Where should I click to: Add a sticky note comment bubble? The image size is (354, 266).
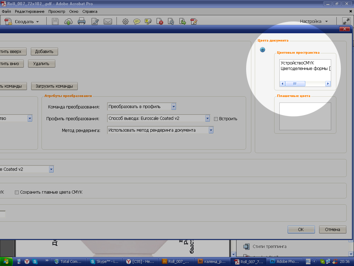pyautogui.click(x=137, y=21)
